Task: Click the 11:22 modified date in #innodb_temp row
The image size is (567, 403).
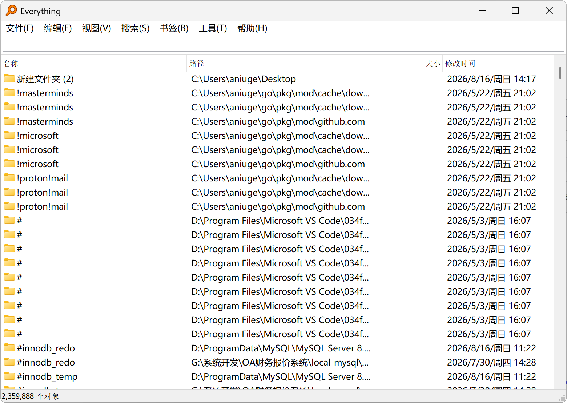Action: [491, 376]
